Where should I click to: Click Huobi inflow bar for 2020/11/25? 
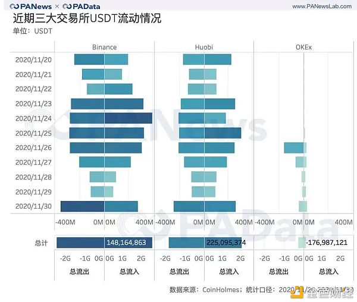tap(223, 133)
